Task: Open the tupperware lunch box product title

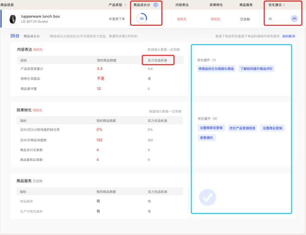Action: pos(40,16)
